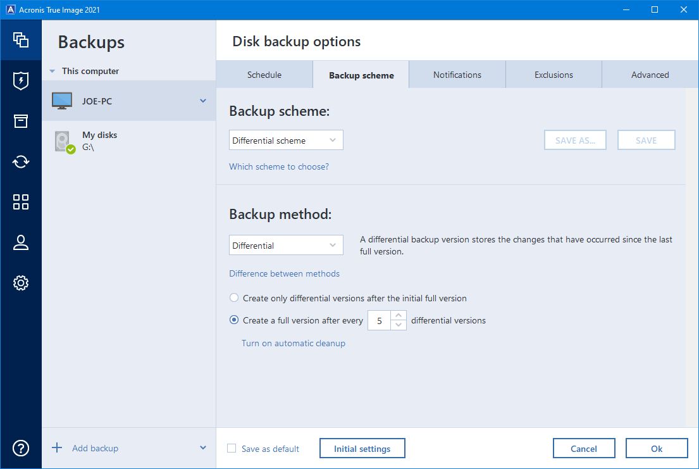
Task: Click the Acronis app logo in title bar
Action: point(10,9)
